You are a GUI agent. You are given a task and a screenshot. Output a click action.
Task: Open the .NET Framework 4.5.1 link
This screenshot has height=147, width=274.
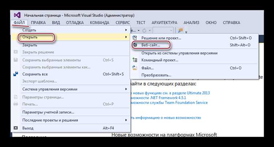[x=158, y=98]
